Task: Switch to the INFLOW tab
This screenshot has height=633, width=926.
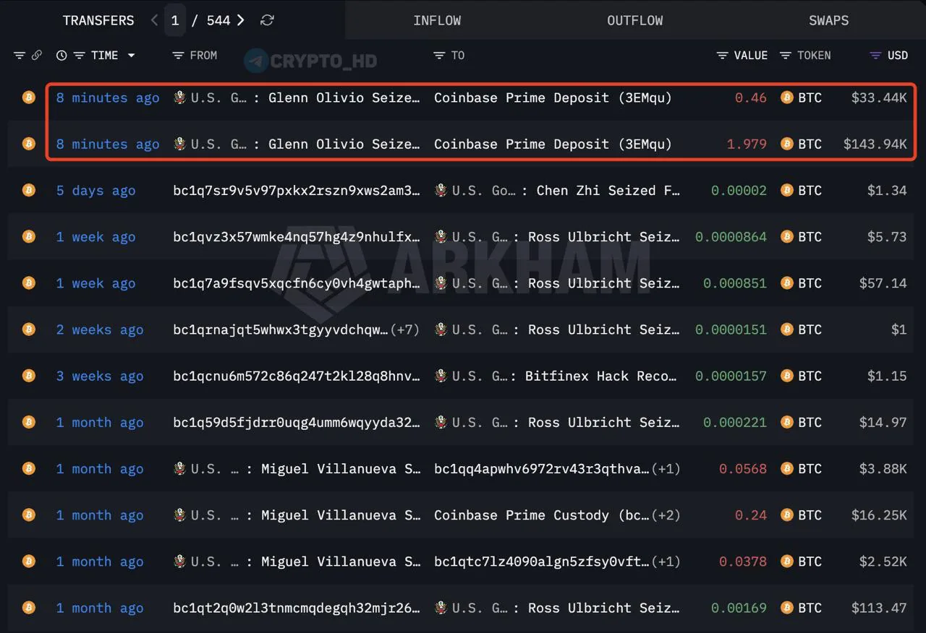Action: point(437,20)
